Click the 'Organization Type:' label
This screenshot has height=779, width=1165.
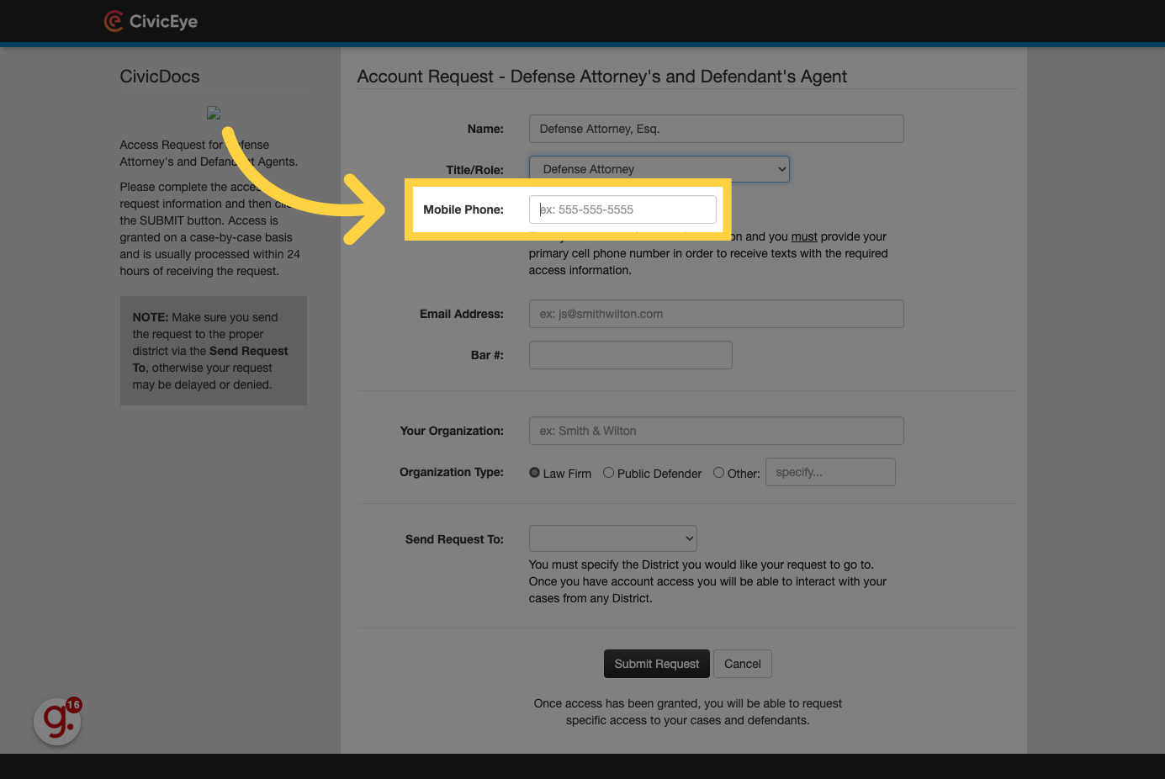click(452, 472)
